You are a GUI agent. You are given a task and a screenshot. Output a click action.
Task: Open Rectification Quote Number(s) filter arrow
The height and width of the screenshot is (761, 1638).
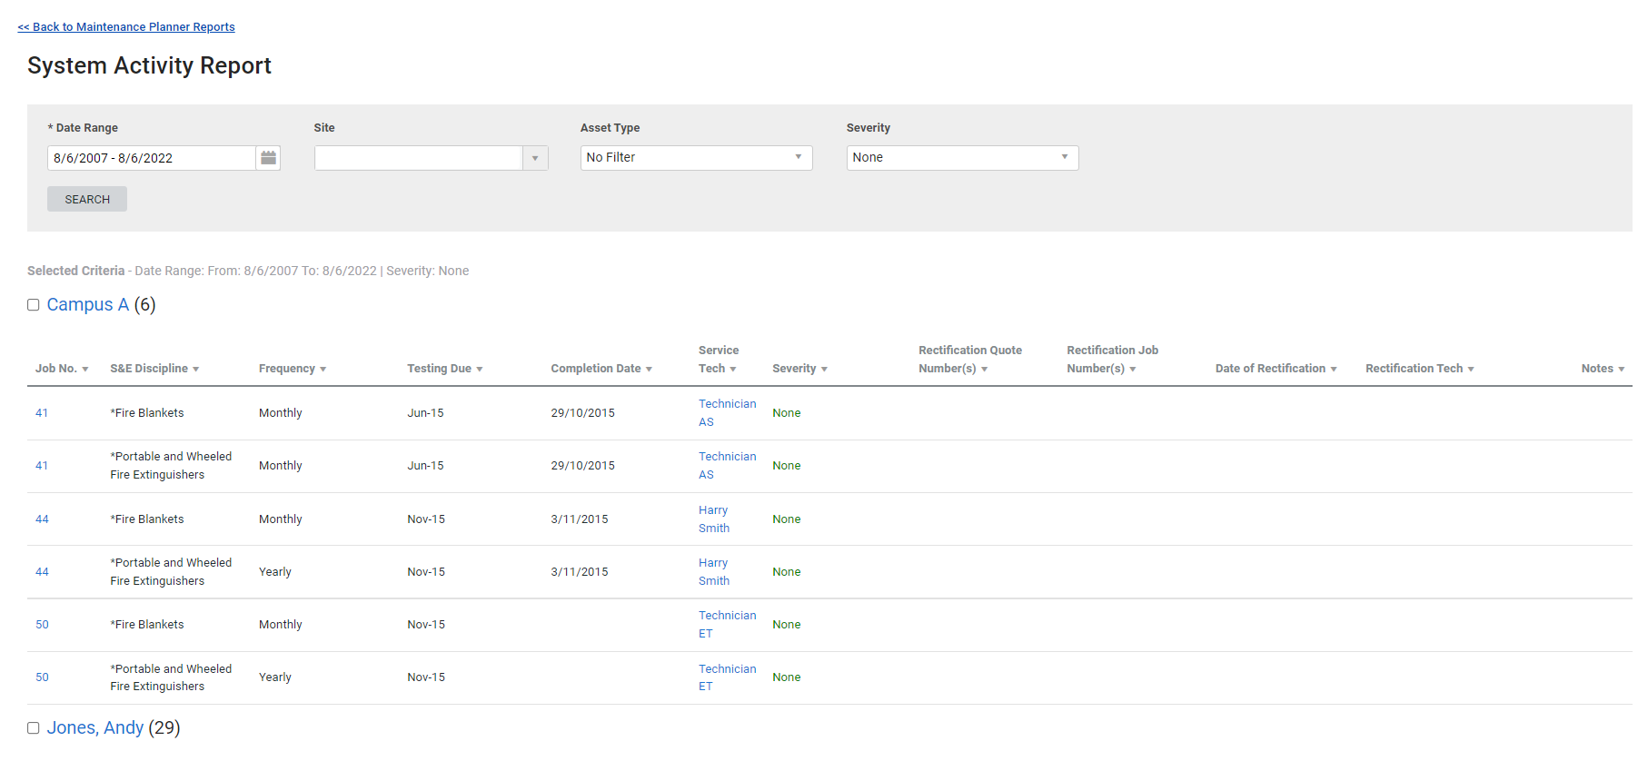click(x=985, y=370)
